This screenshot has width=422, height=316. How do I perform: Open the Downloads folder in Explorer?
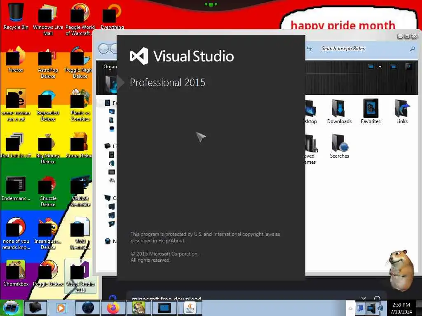pos(339,112)
